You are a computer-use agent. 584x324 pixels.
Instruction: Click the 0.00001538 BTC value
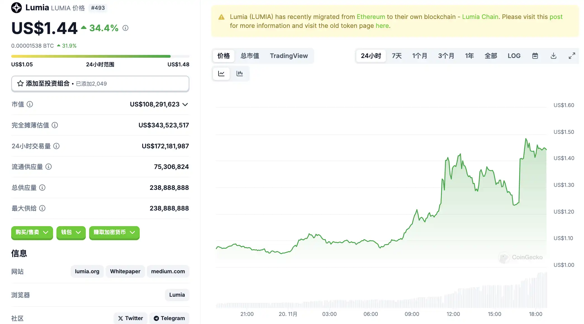click(x=32, y=46)
